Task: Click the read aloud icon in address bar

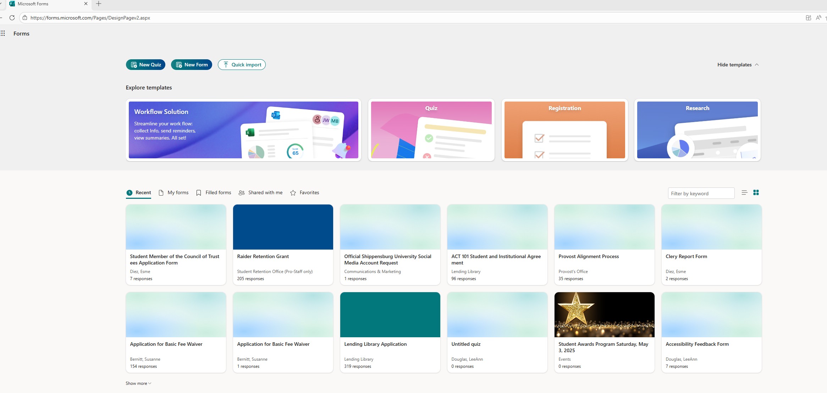Action: pyautogui.click(x=818, y=18)
